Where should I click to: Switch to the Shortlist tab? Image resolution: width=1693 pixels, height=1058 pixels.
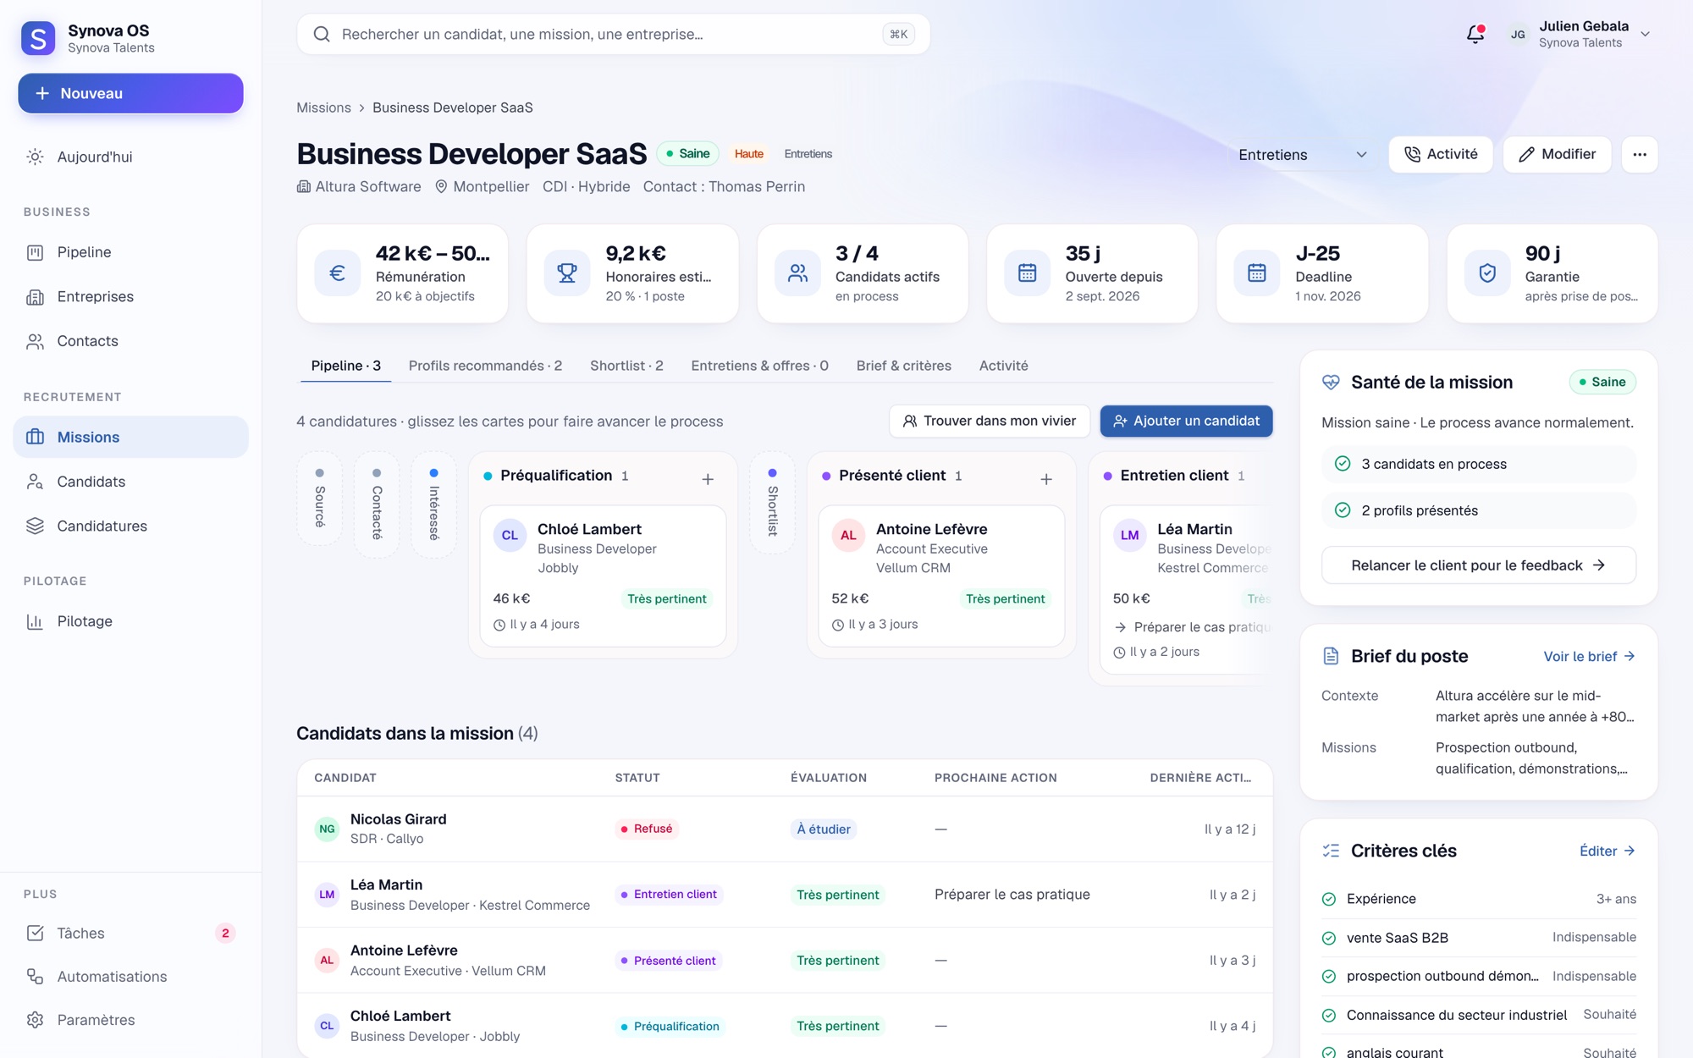click(626, 366)
